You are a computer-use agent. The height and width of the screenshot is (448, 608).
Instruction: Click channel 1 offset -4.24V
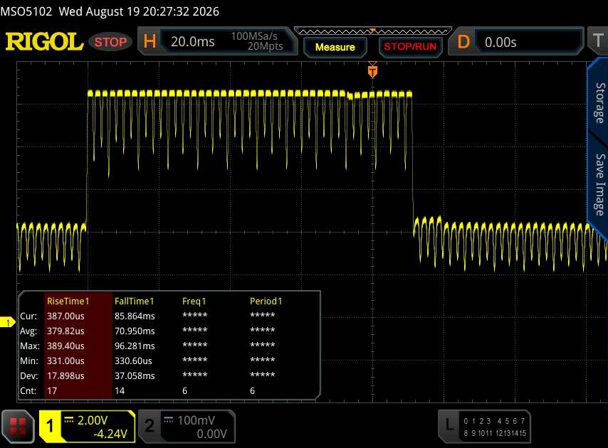point(110,434)
